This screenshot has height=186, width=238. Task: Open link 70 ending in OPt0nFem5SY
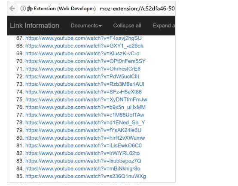coord(85,61)
